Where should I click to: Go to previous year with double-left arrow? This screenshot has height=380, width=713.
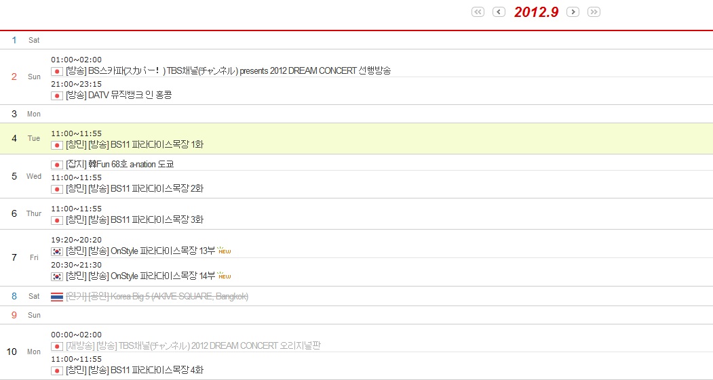[478, 12]
